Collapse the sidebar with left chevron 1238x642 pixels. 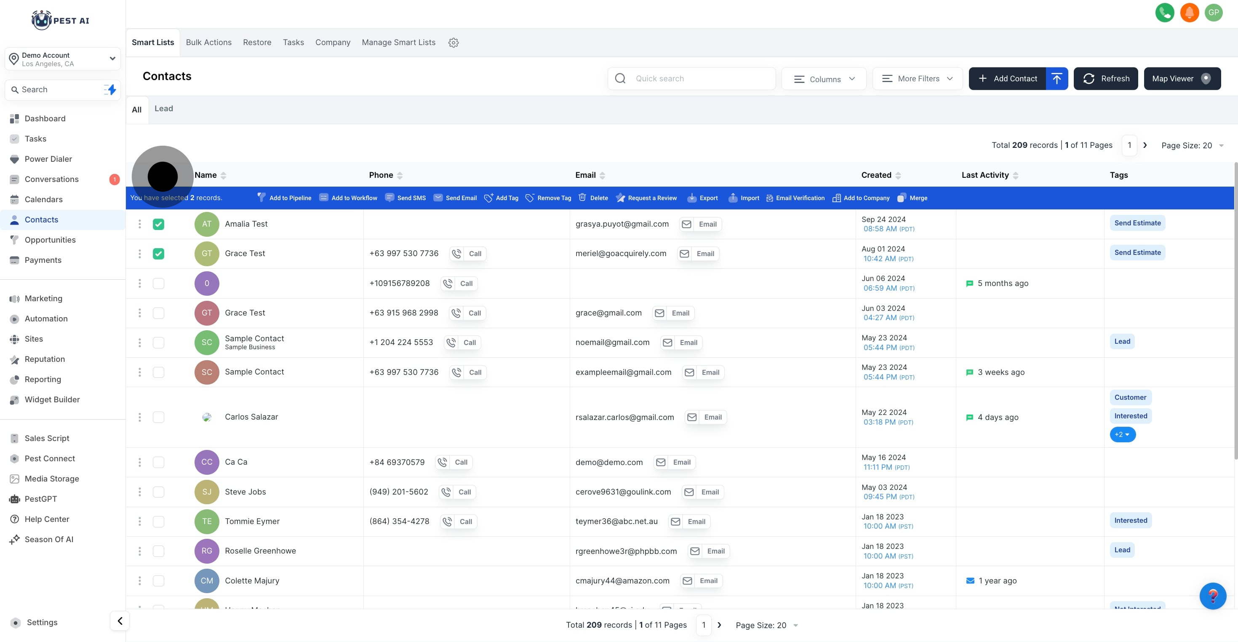120,621
